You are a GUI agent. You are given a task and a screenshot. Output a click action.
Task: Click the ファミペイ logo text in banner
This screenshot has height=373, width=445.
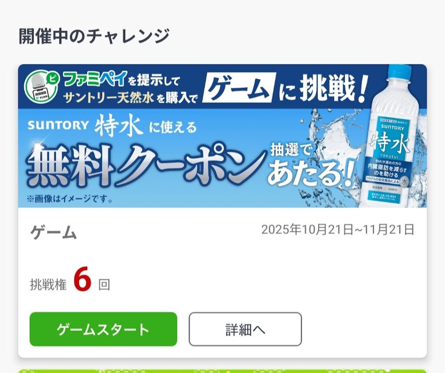pos(94,78)
